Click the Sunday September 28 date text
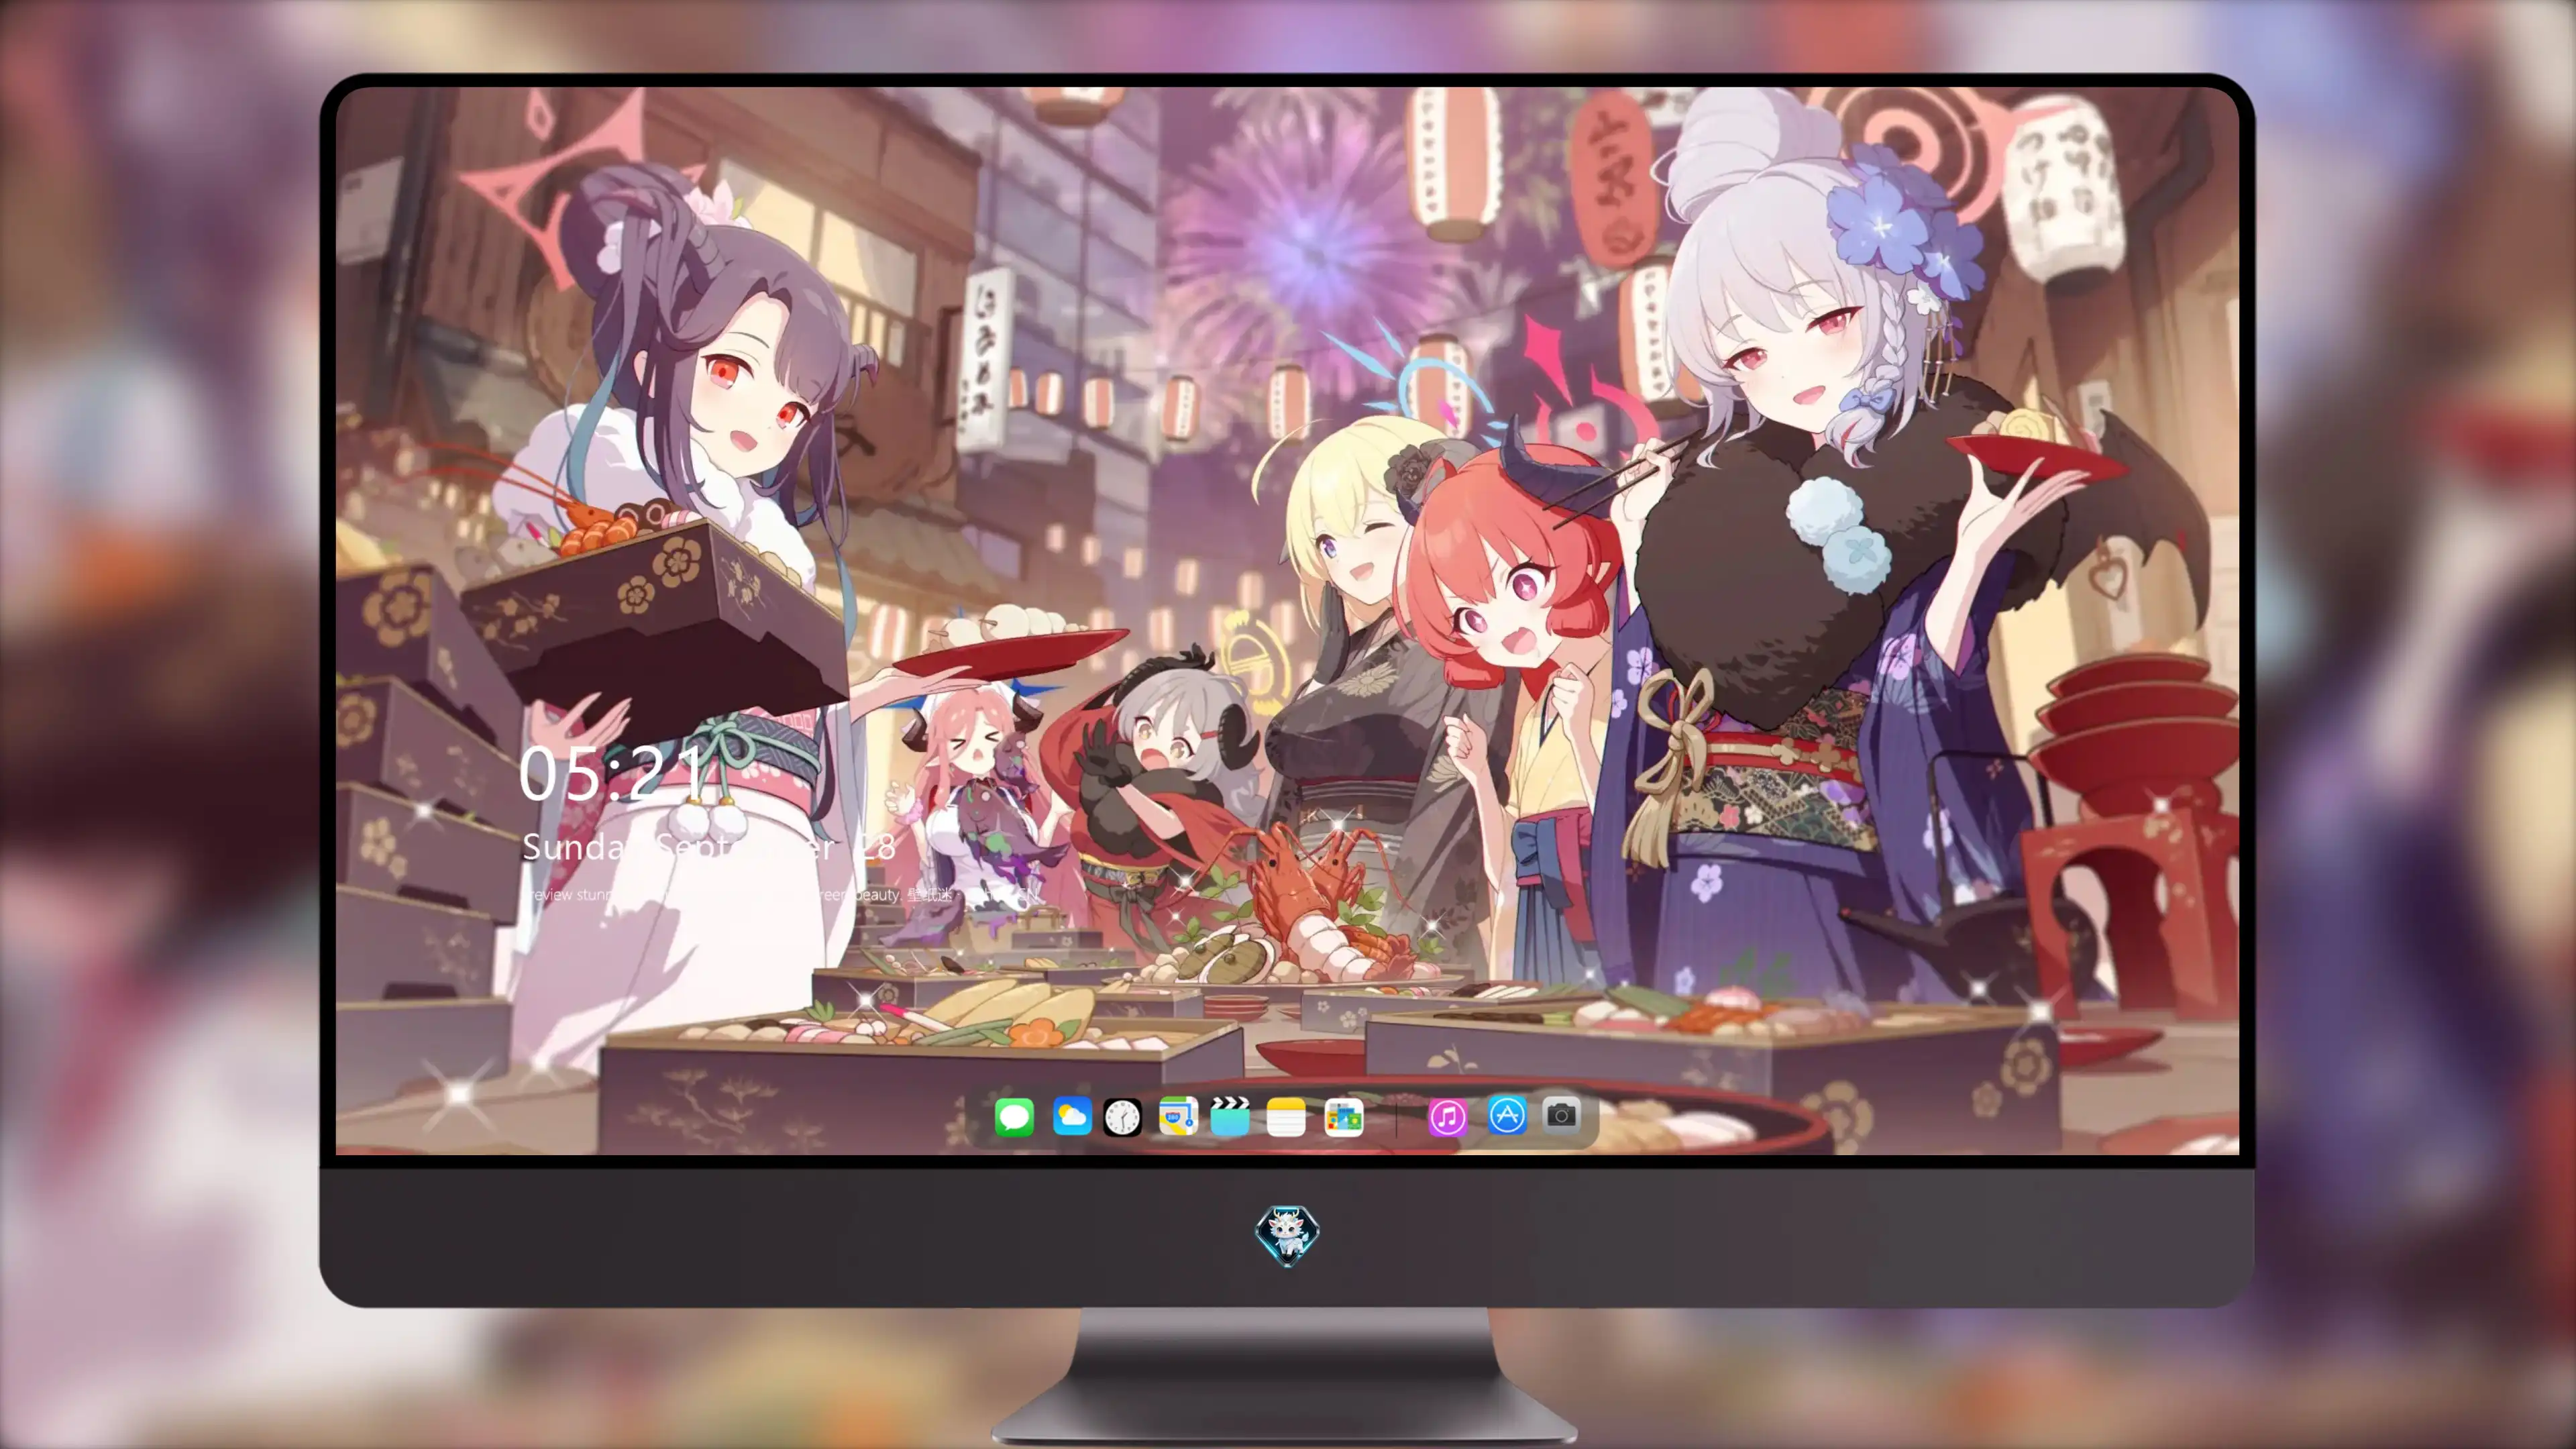Viewport: 2576px width, 1449px height. [x=708, y=848]
